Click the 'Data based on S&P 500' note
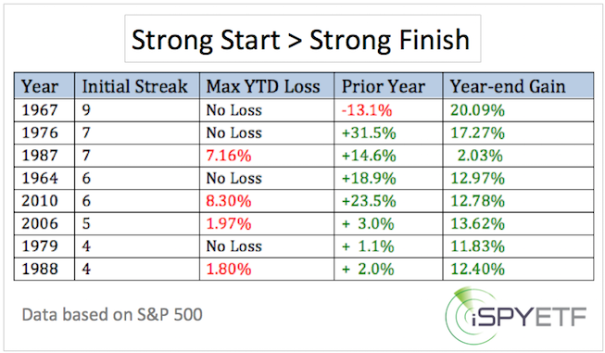 (112, 315)
